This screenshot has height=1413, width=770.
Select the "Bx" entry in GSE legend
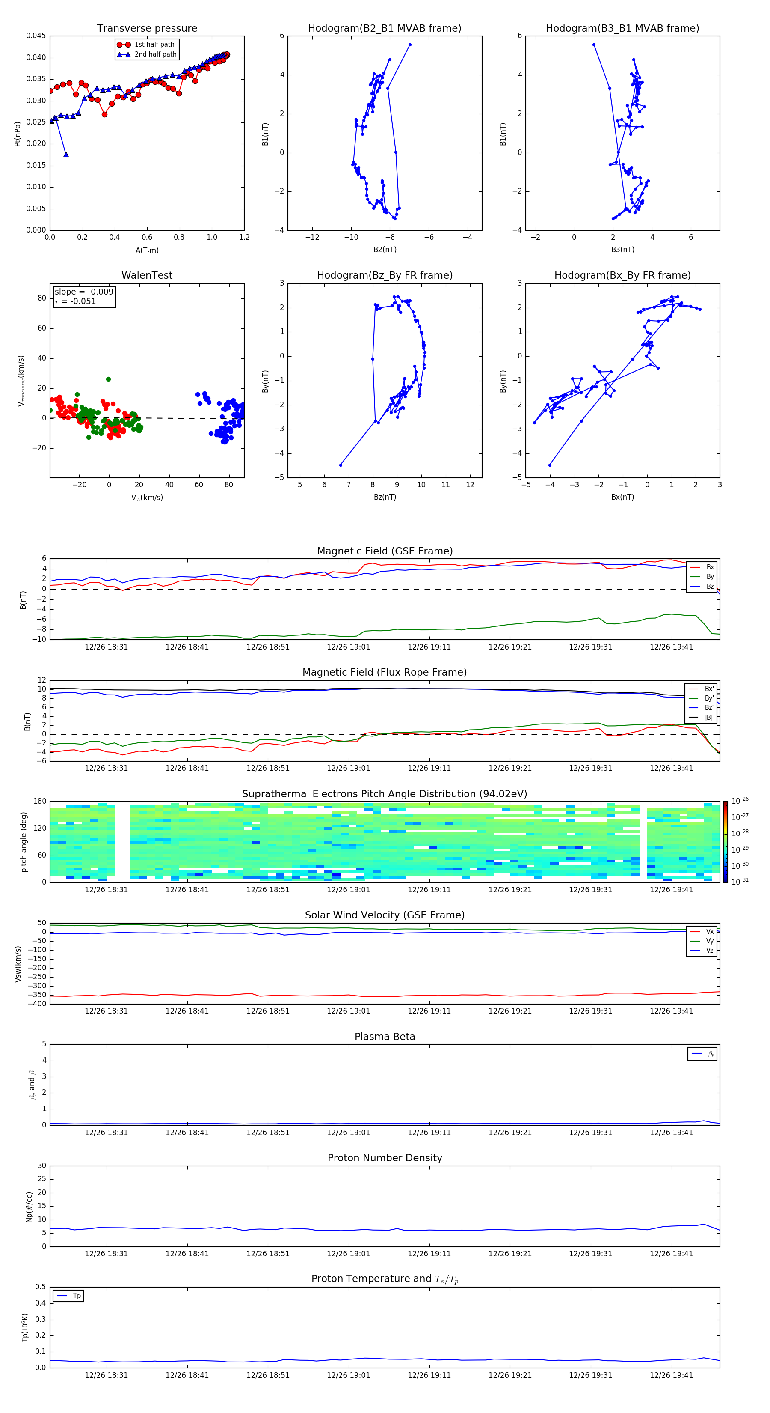[x=702, y=567]
